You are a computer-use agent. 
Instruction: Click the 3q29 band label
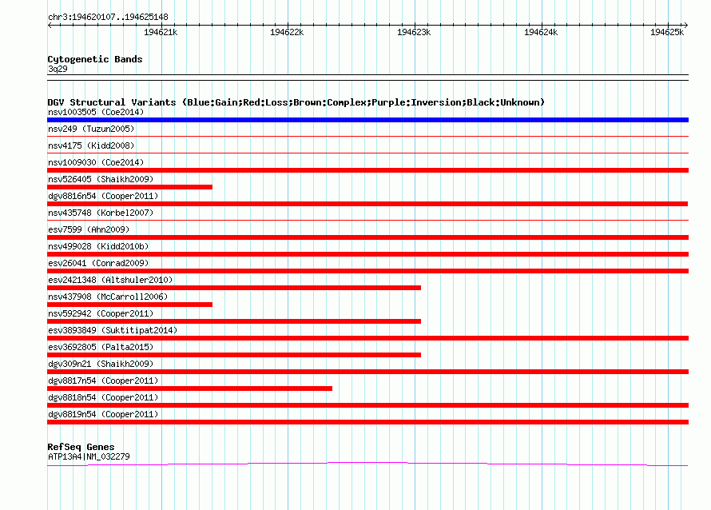[58, 69]
